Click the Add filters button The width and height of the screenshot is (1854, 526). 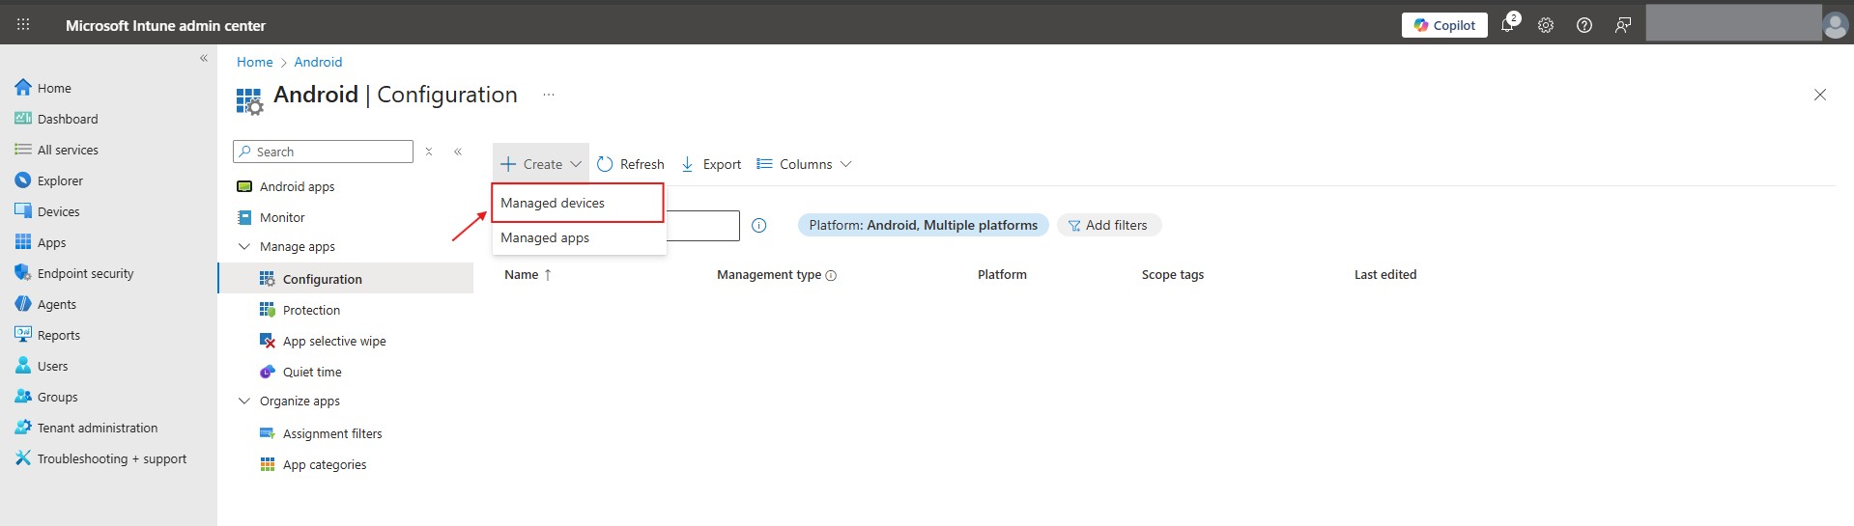pyautogui.click(x=1108, y=226)
